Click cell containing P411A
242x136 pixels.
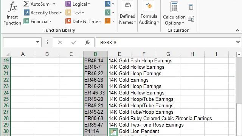[95, 131]
